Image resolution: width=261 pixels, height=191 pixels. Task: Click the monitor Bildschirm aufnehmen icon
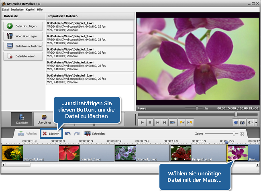click(10, 46)
